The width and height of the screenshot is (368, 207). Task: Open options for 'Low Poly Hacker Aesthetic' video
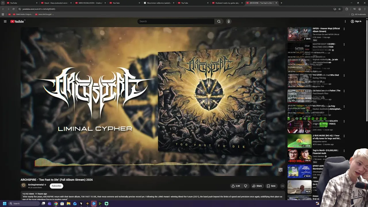point(344,106)
